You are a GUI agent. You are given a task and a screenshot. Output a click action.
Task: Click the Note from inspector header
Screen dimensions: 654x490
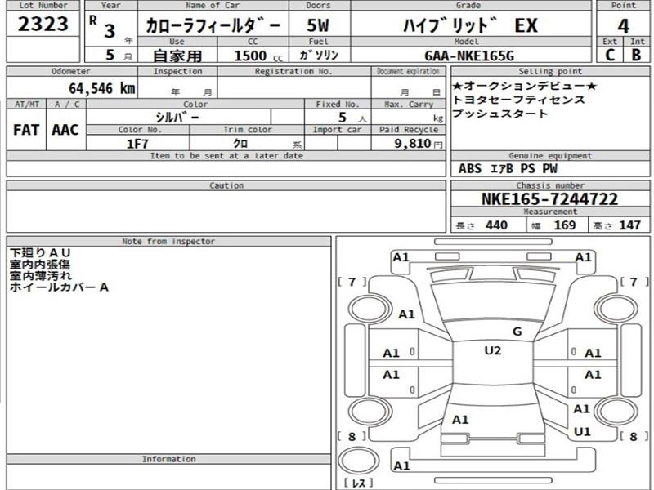pos(168,241)
